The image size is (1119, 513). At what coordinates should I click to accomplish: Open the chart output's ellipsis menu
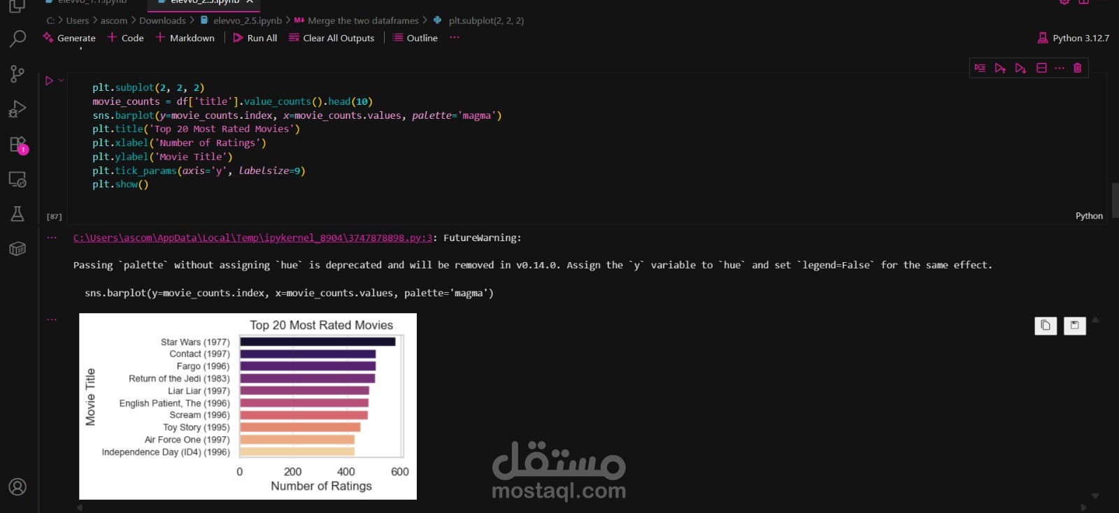[52, 319]
